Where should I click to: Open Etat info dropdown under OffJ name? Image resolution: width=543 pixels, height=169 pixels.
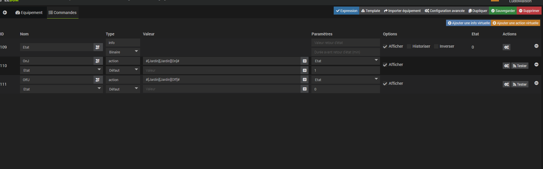[x=61, y=89]
